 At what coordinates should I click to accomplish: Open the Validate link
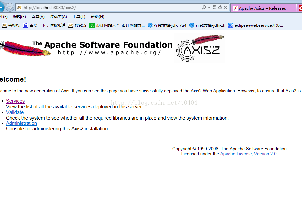click(x=15, y=112)
